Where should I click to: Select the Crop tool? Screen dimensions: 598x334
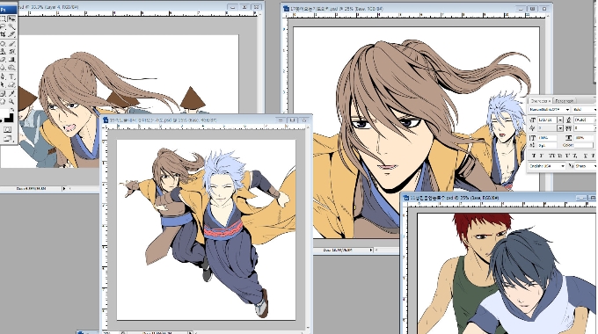click(3, 34)
